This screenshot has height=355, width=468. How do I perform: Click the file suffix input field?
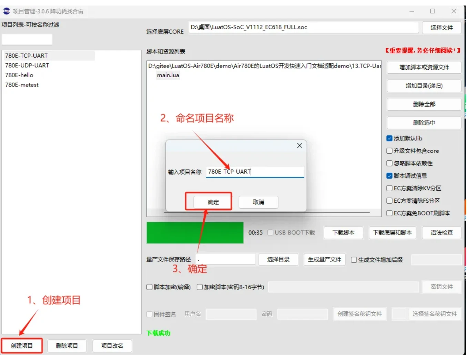tap(436, 260)
